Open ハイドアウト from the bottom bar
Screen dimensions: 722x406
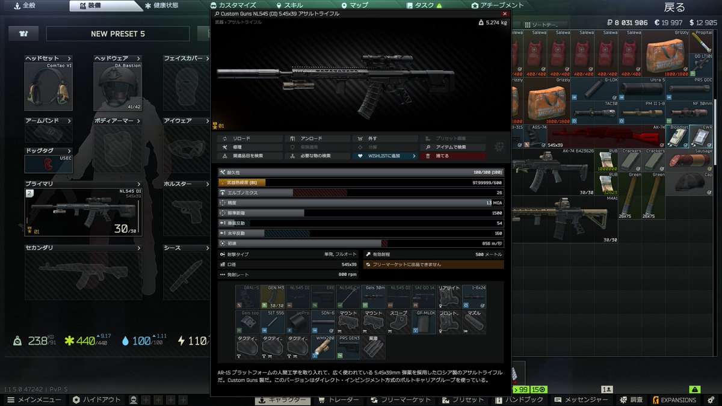coord(97,400)
